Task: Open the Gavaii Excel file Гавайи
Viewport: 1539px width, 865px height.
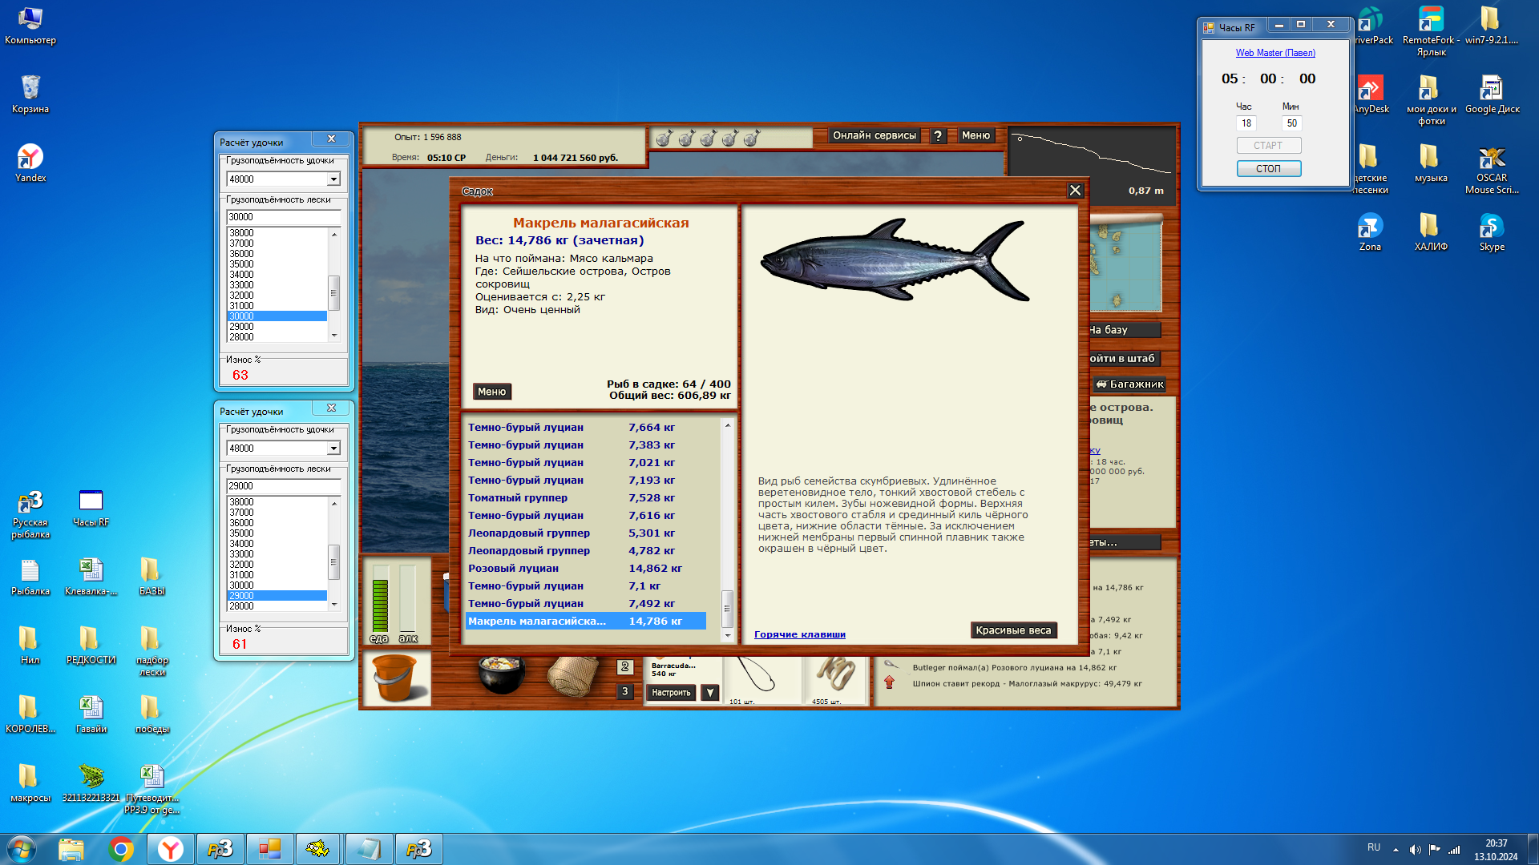Action: pyautogui.click(x=91, y=715)
